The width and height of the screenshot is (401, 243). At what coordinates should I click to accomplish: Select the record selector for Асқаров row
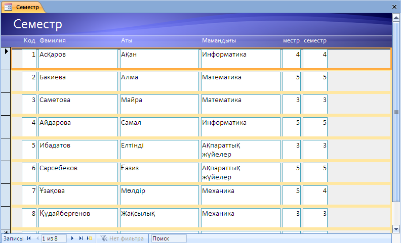click(x=6, y=59)
